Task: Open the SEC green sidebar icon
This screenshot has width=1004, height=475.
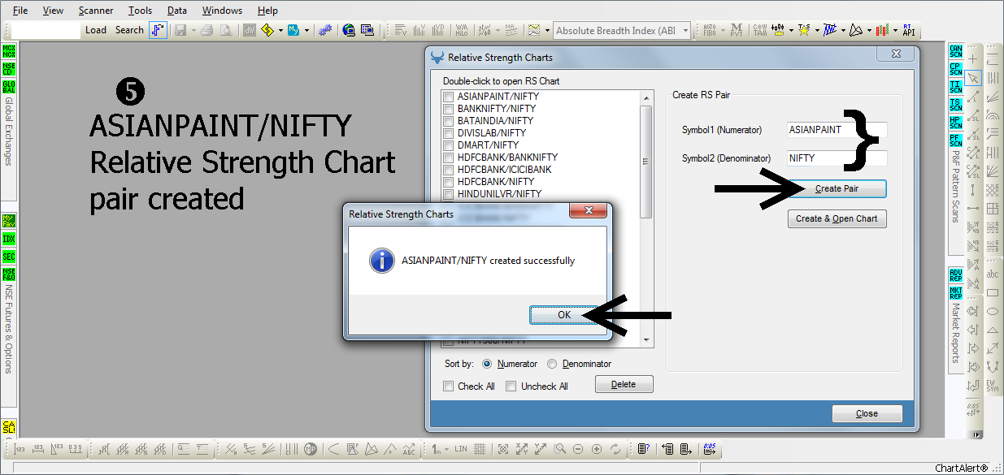Action: pyautogui.click(x=9, y=257)
